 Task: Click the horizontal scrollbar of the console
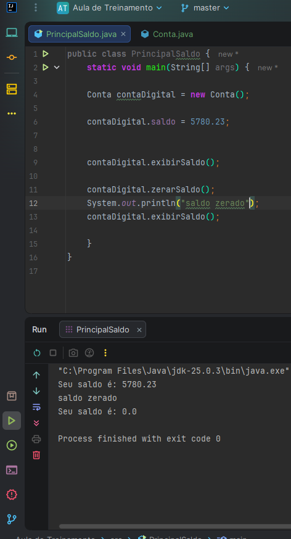point(175,526)
